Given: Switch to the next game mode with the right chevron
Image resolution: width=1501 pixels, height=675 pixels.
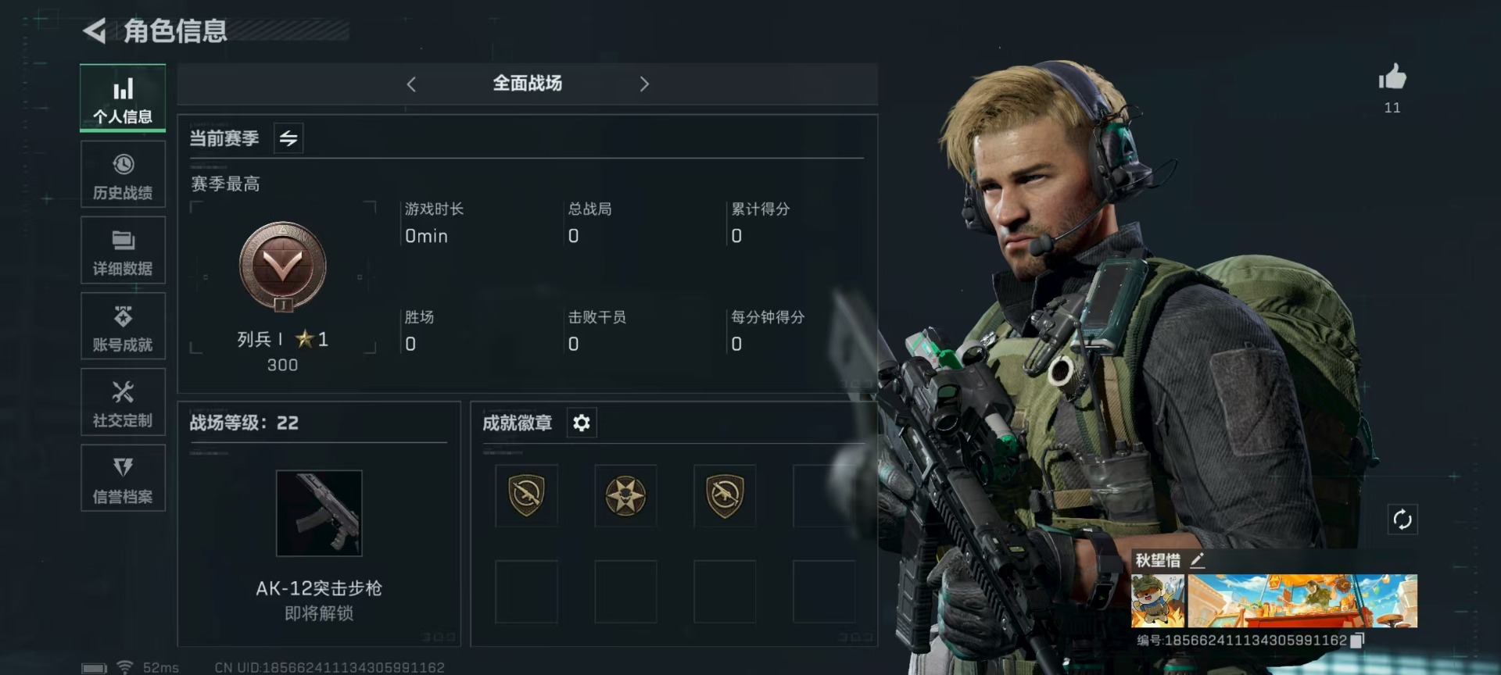Looking at the screenshot, I should pyautogui.click(x=643, y=84).
